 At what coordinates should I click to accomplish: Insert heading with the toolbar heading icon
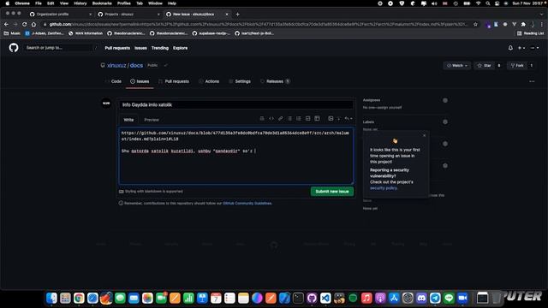(262, 119)
